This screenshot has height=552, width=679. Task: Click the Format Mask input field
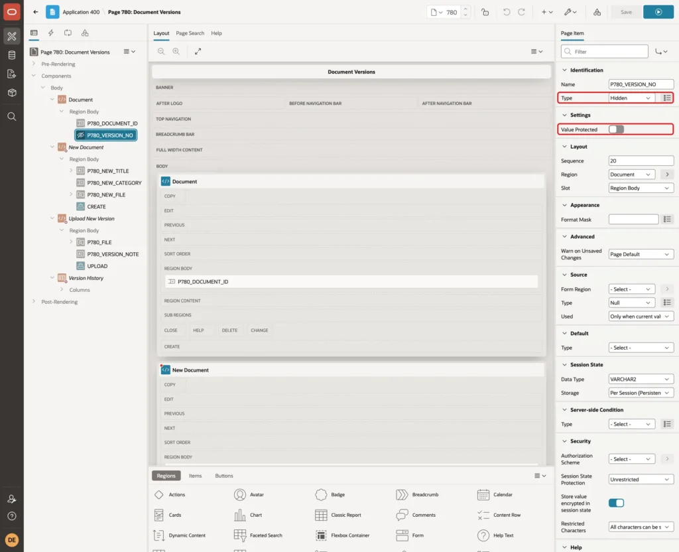tap(633, 220)
